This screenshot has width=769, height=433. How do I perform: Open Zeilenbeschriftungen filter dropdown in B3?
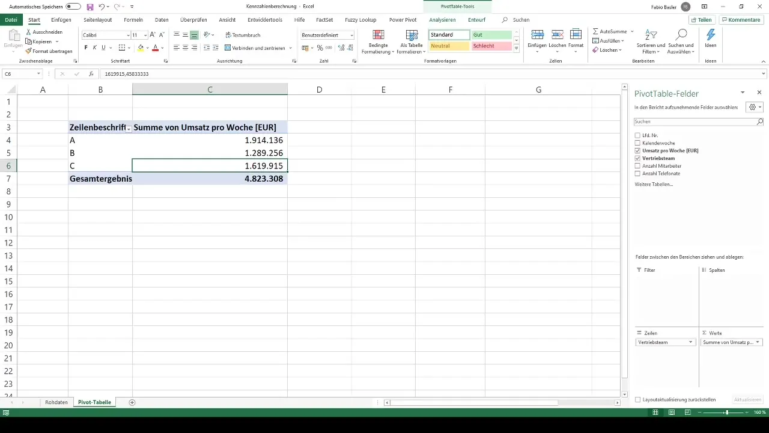point(129,128)
